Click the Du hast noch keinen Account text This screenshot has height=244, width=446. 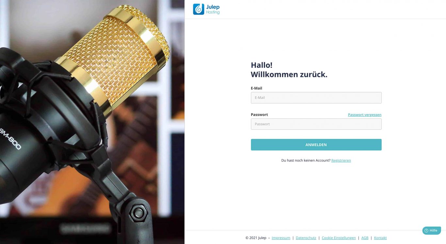pos(306,160)
